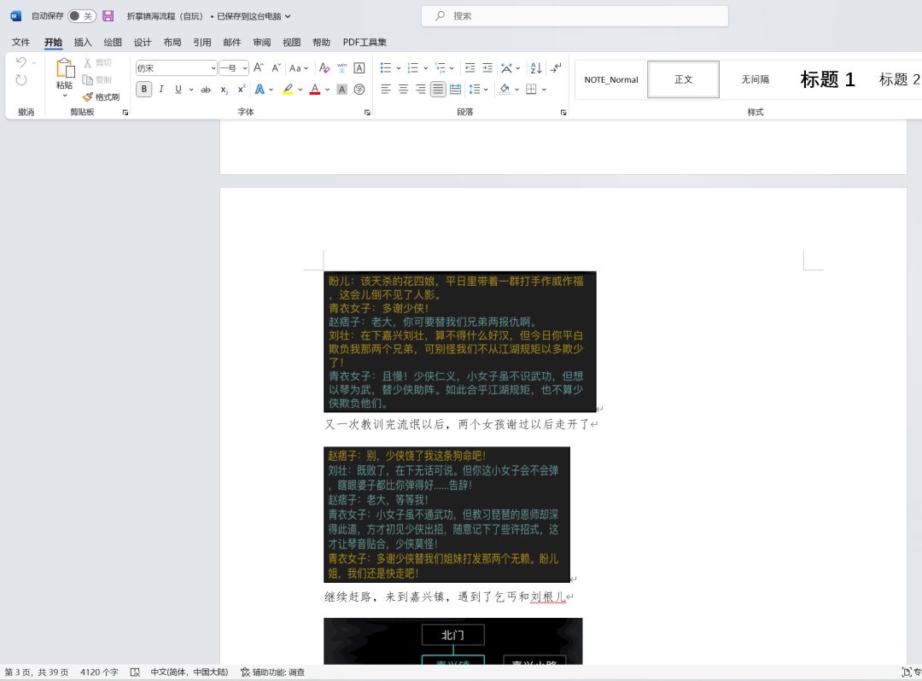Click the paragraph Shading paint bucket icon
This screenshot has width=922, height=681.
505,90
